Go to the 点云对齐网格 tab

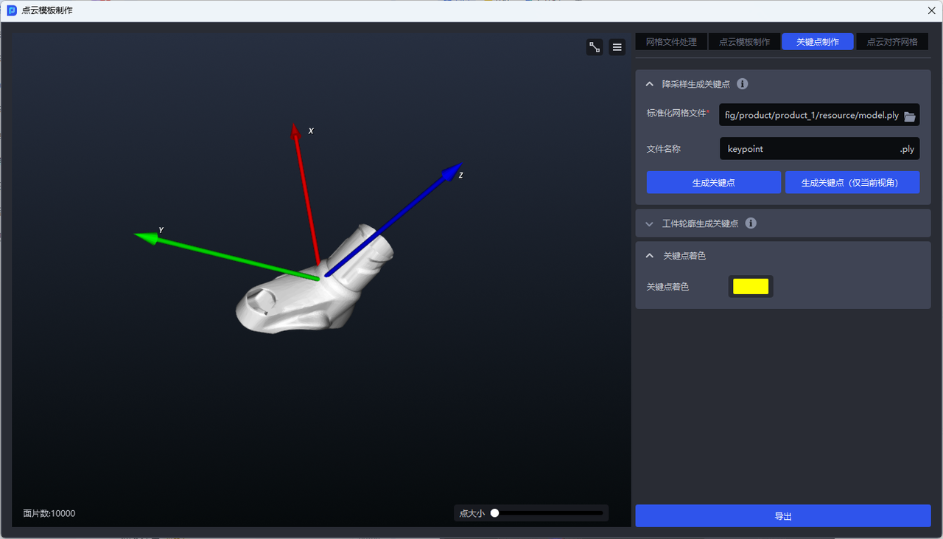891,42
